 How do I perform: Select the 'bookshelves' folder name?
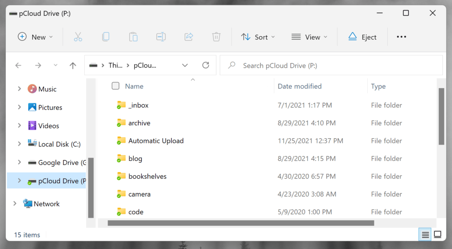point(147,176)
